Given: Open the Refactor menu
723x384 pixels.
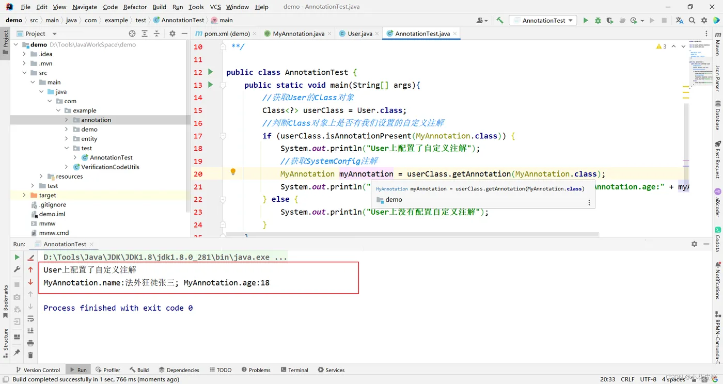Looking at the screenshot, I should [135, 7].
